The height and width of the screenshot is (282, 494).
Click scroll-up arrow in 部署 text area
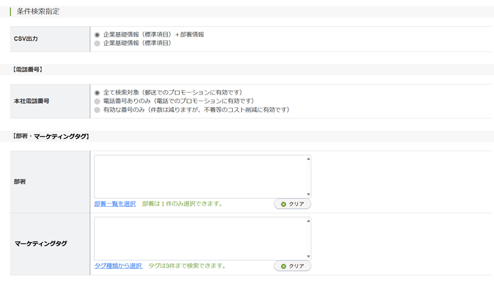(x=308, y=159)
